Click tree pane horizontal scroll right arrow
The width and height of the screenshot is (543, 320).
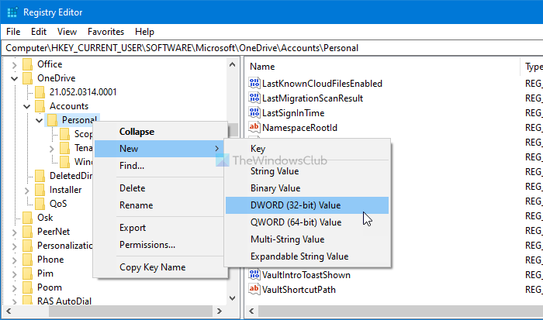[220, 311]
